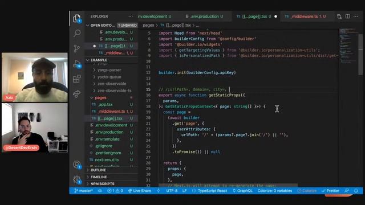
Task: Open the Accounts menu icon
Action: coord(77,165)
